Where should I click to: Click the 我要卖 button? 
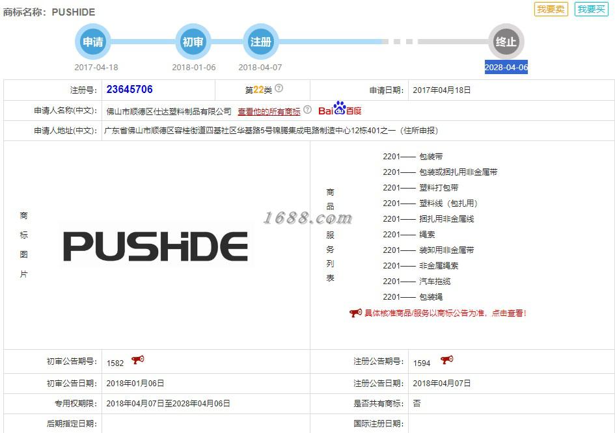point(551,9)
